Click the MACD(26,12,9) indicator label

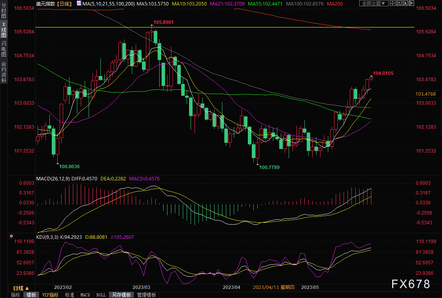pos(53,179)
